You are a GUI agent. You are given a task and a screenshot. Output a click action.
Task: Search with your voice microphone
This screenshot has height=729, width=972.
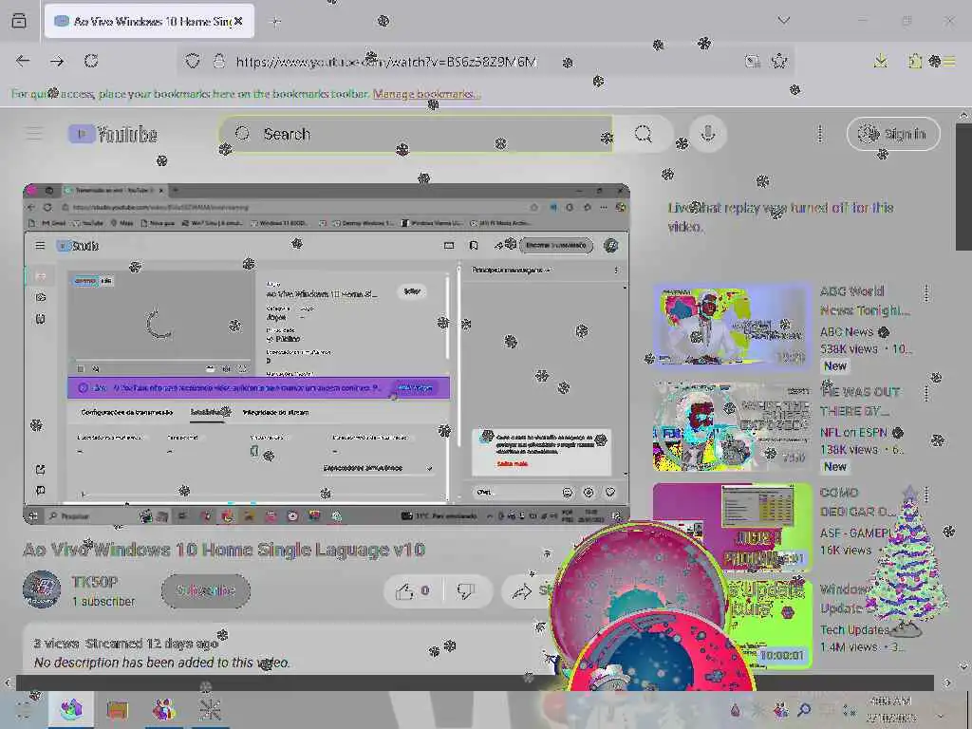coord(708,134)
